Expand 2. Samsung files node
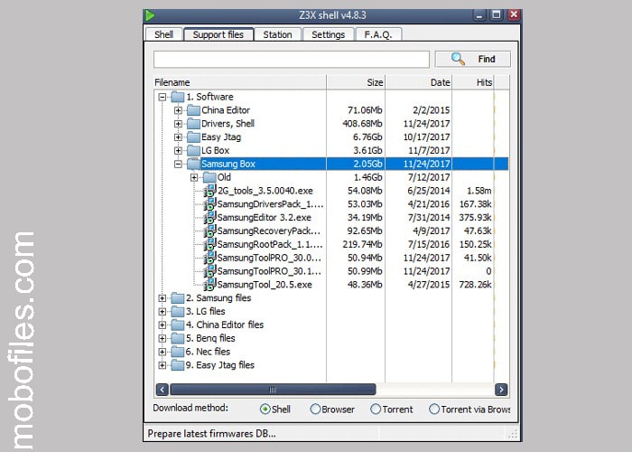This screenshot has height=452, width=632. [162, 298]
